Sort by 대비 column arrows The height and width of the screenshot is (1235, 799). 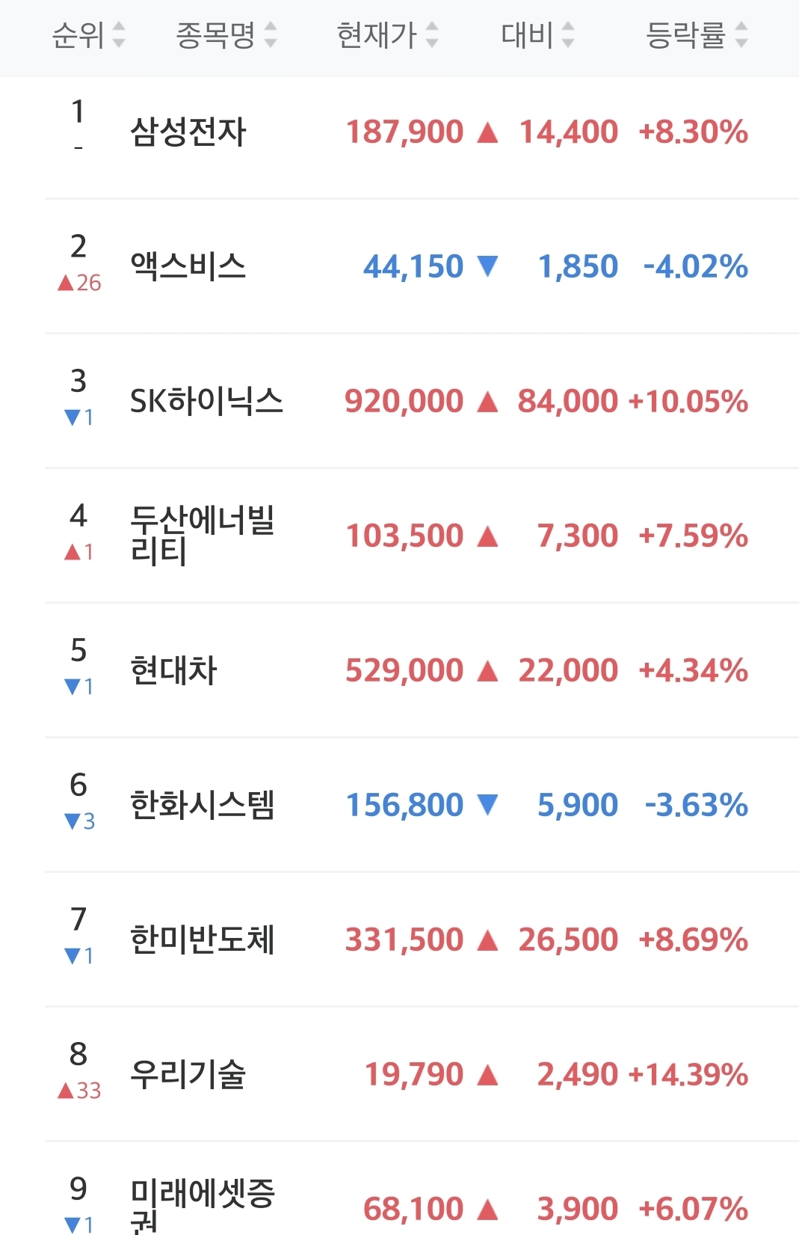[567, 34]
